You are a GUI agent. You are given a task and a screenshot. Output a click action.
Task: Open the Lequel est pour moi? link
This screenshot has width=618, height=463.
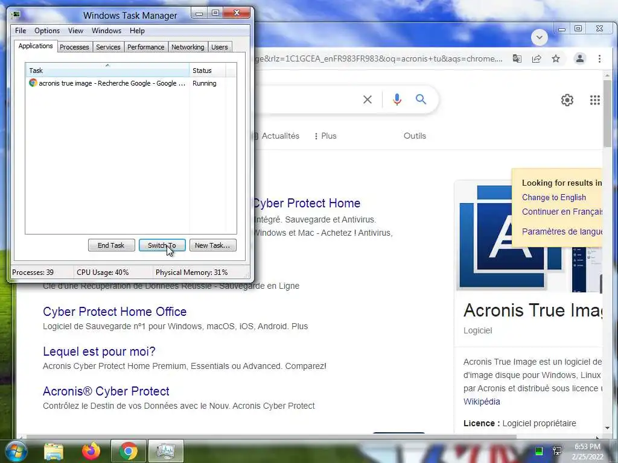pyautogui.click(x=100, y=351)
